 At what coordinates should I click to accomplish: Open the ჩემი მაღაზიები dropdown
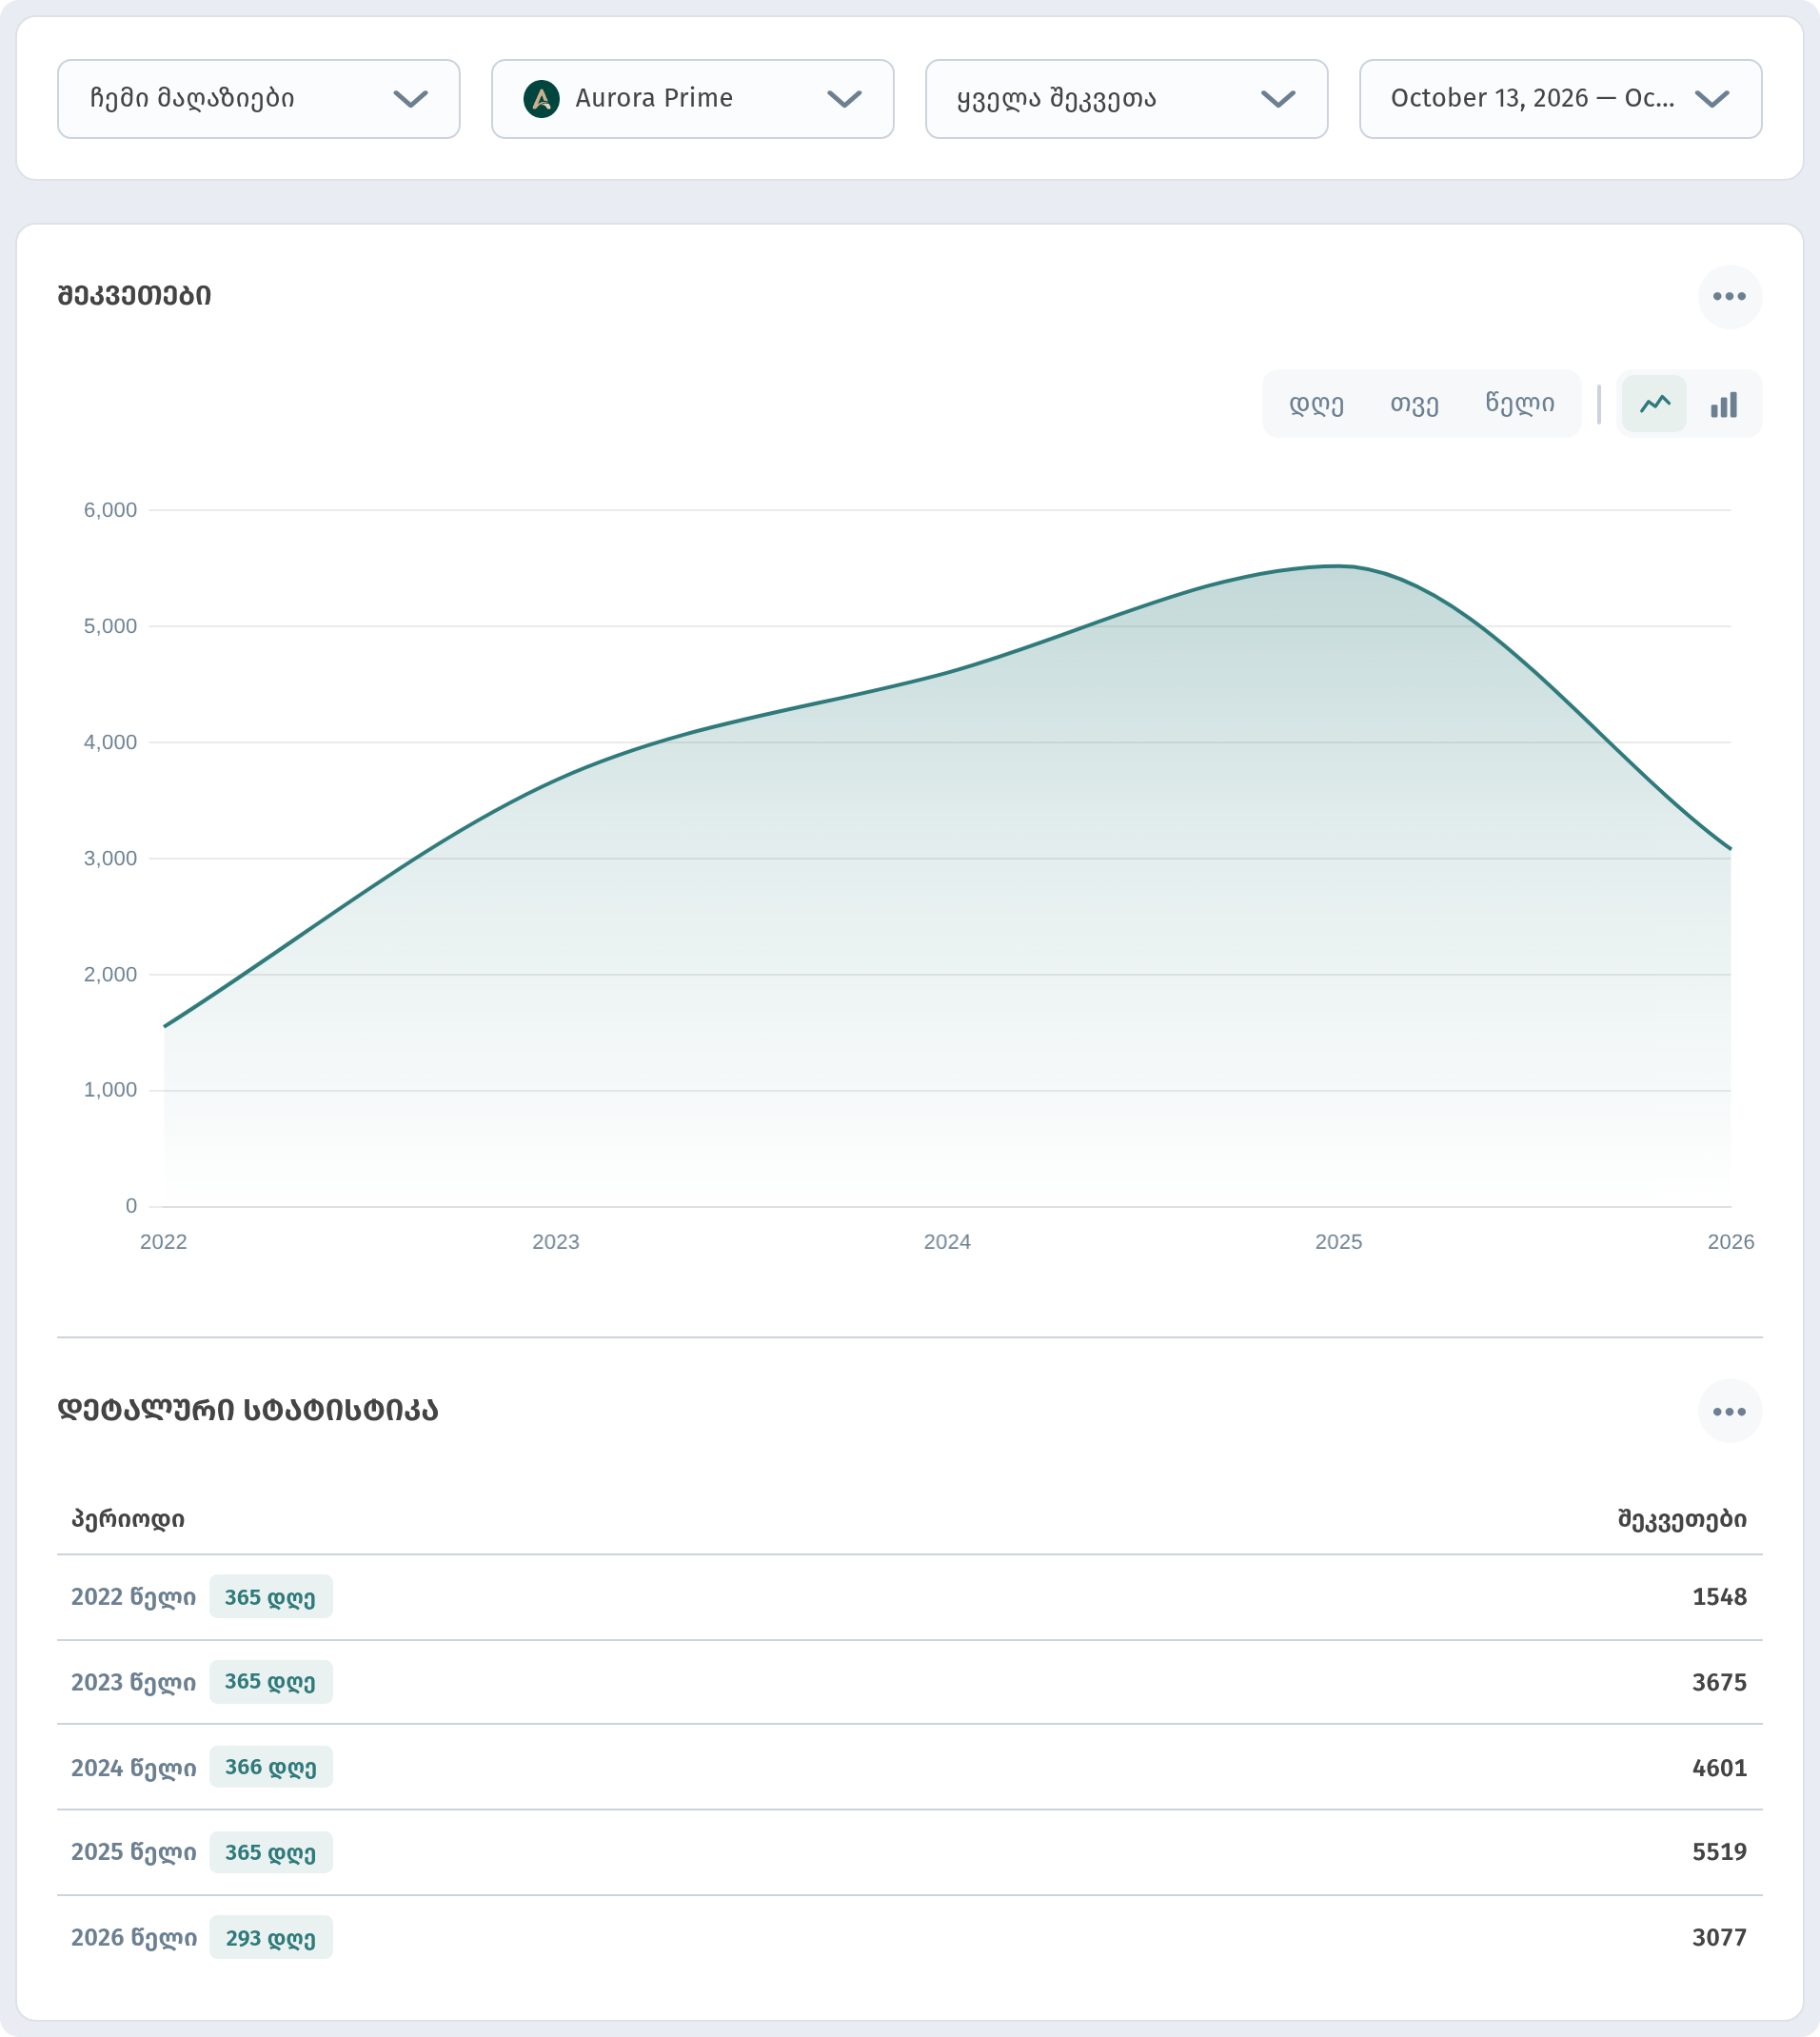[x=259, y=98]
